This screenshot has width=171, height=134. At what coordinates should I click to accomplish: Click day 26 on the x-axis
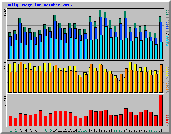(135, 130)
